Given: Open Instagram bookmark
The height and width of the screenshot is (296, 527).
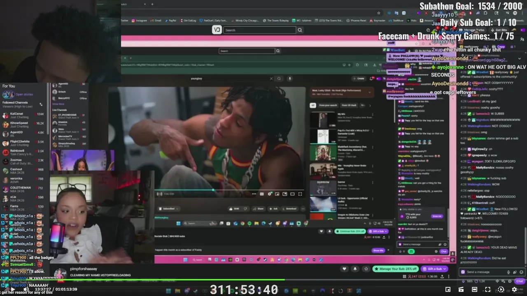Looking at the screenshot, I should tap(140, 21).
